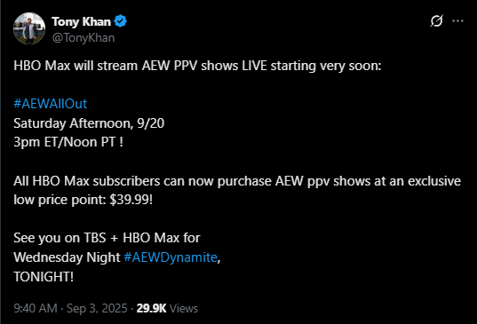The image size is (477, 324).
Task: Click the Views label in post footer
Action: click(x=184, y=308)
